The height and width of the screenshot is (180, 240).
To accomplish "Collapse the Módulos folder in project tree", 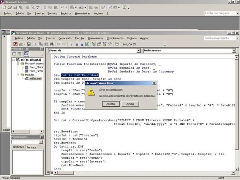I will (18, 74).
